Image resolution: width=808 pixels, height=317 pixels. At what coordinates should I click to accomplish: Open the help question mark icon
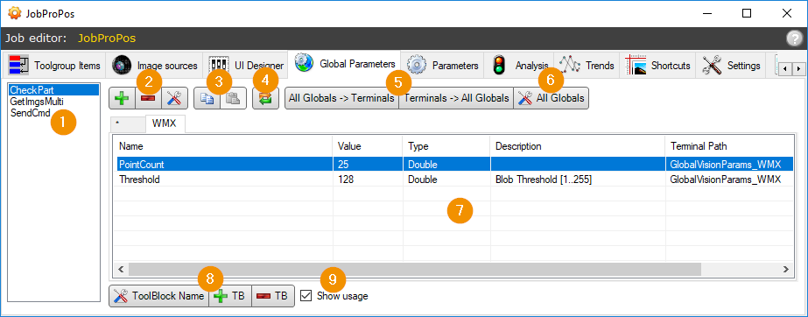coord(794,39)
